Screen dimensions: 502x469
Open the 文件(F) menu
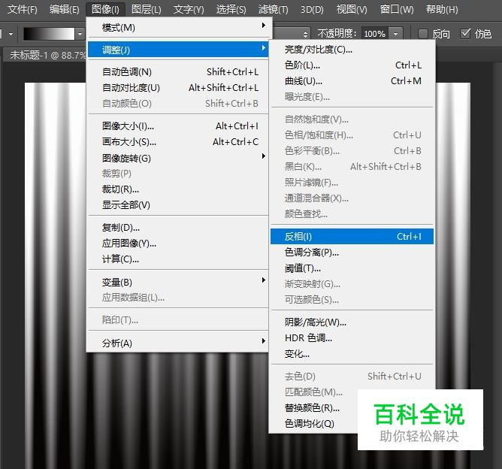coord(22,9)
